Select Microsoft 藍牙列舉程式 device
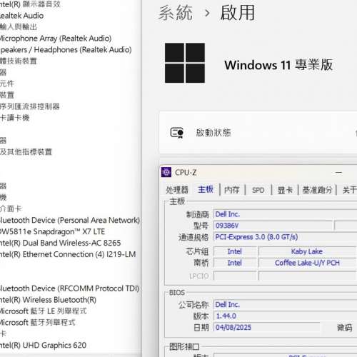The image size is (357, 357). (37, 323)
